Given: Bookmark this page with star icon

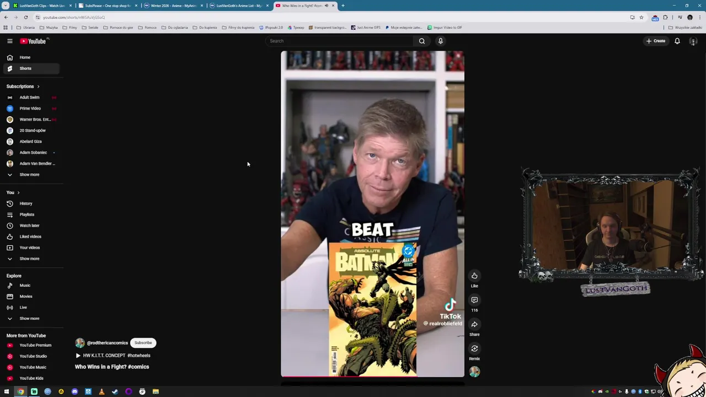Looking at the screenshot, I should (x=641, y=17).
